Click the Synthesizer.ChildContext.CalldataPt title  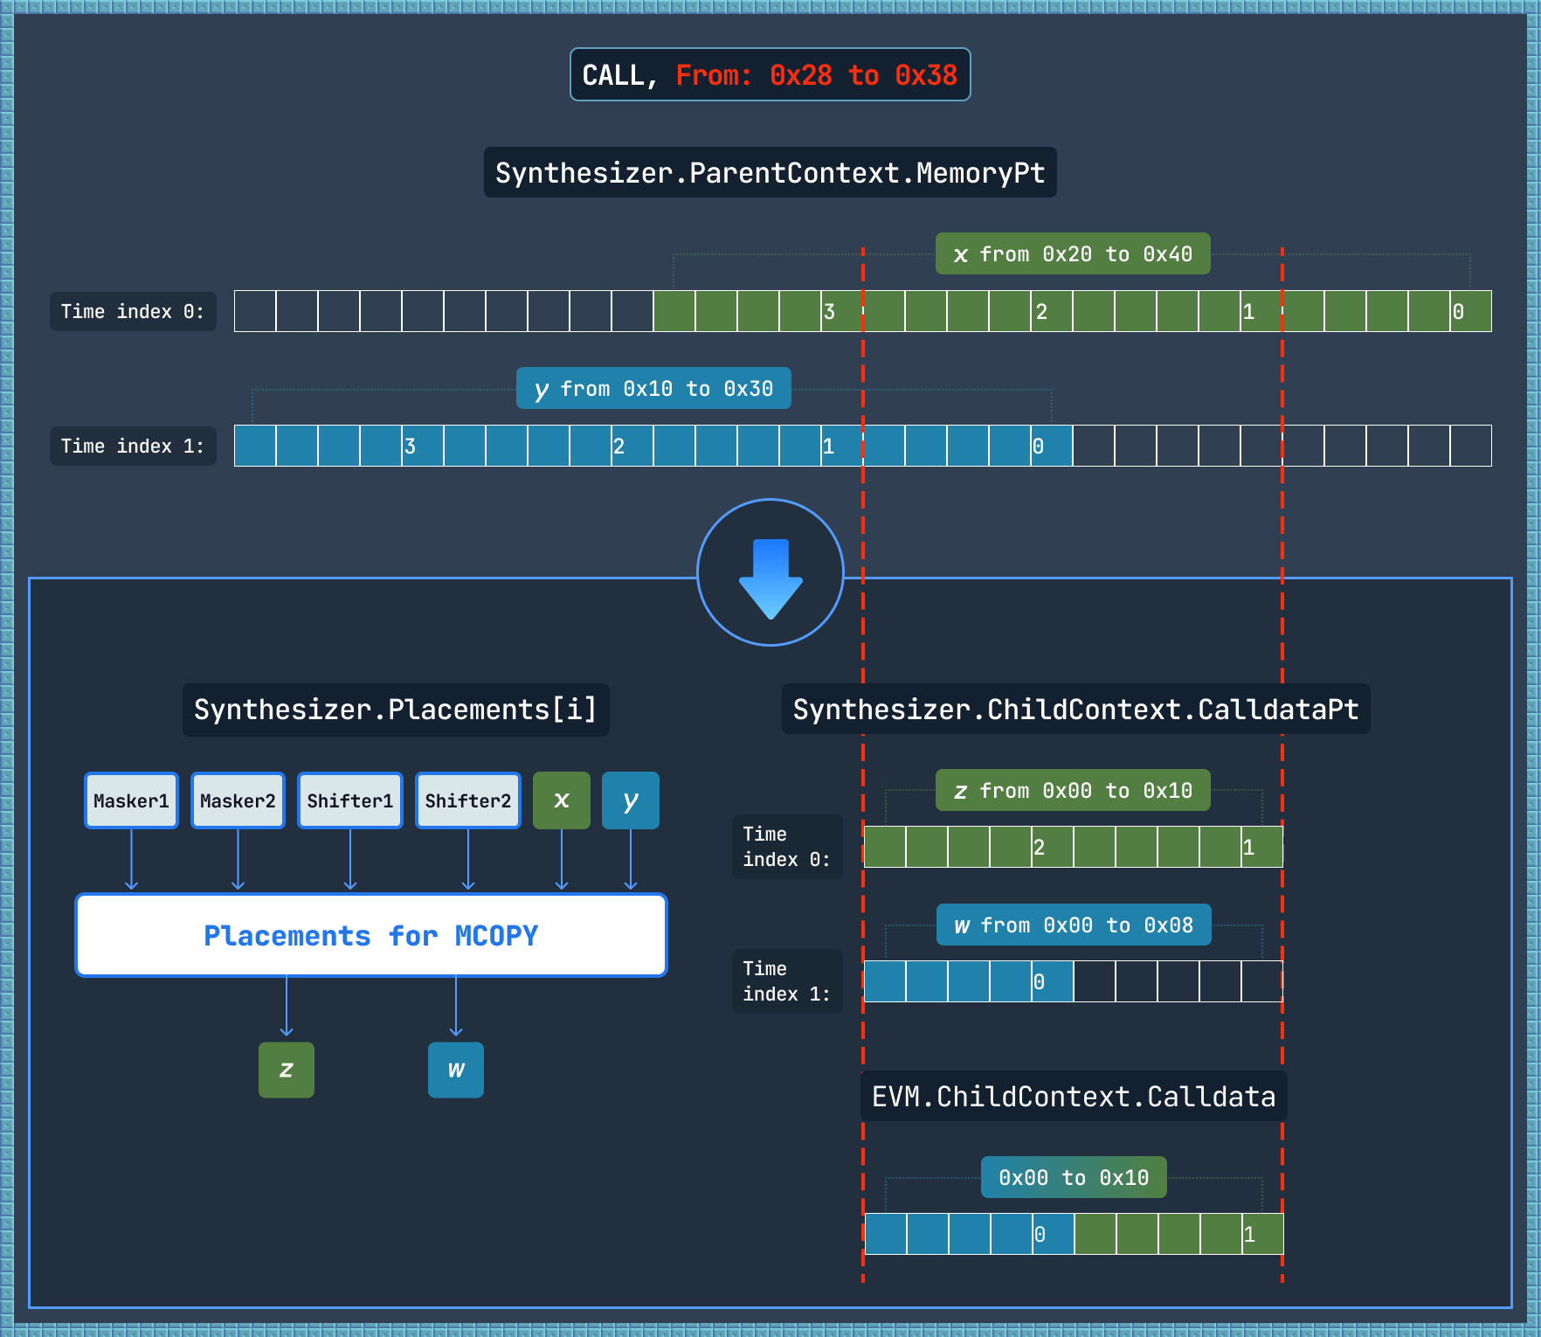(x=1075, y=710)
